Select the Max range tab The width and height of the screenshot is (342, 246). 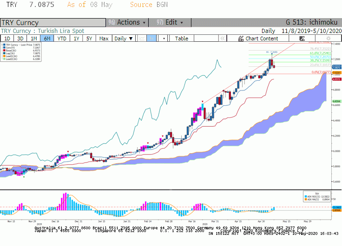coord(104,39)
